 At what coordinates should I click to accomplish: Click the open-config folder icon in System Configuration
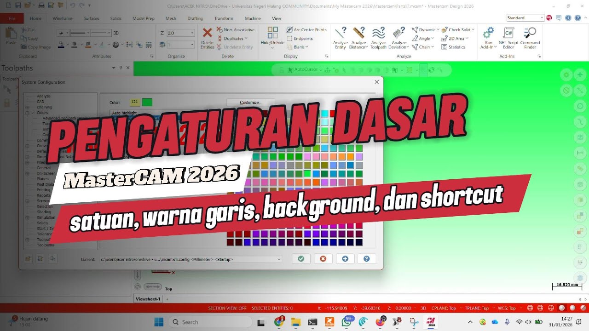click(x=28, y=259)
